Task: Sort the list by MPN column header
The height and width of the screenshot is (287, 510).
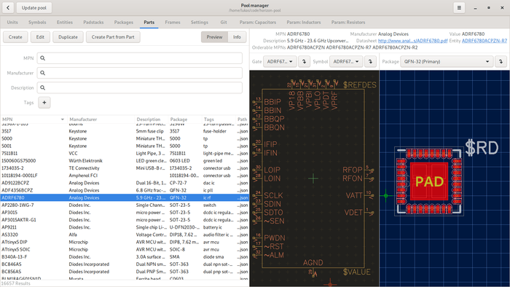Action: (34, 119)
